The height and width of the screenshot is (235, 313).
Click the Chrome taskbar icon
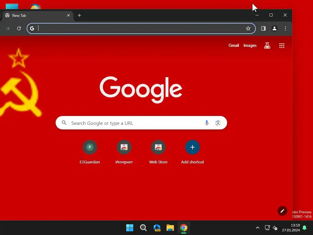[x=184, y=228]
